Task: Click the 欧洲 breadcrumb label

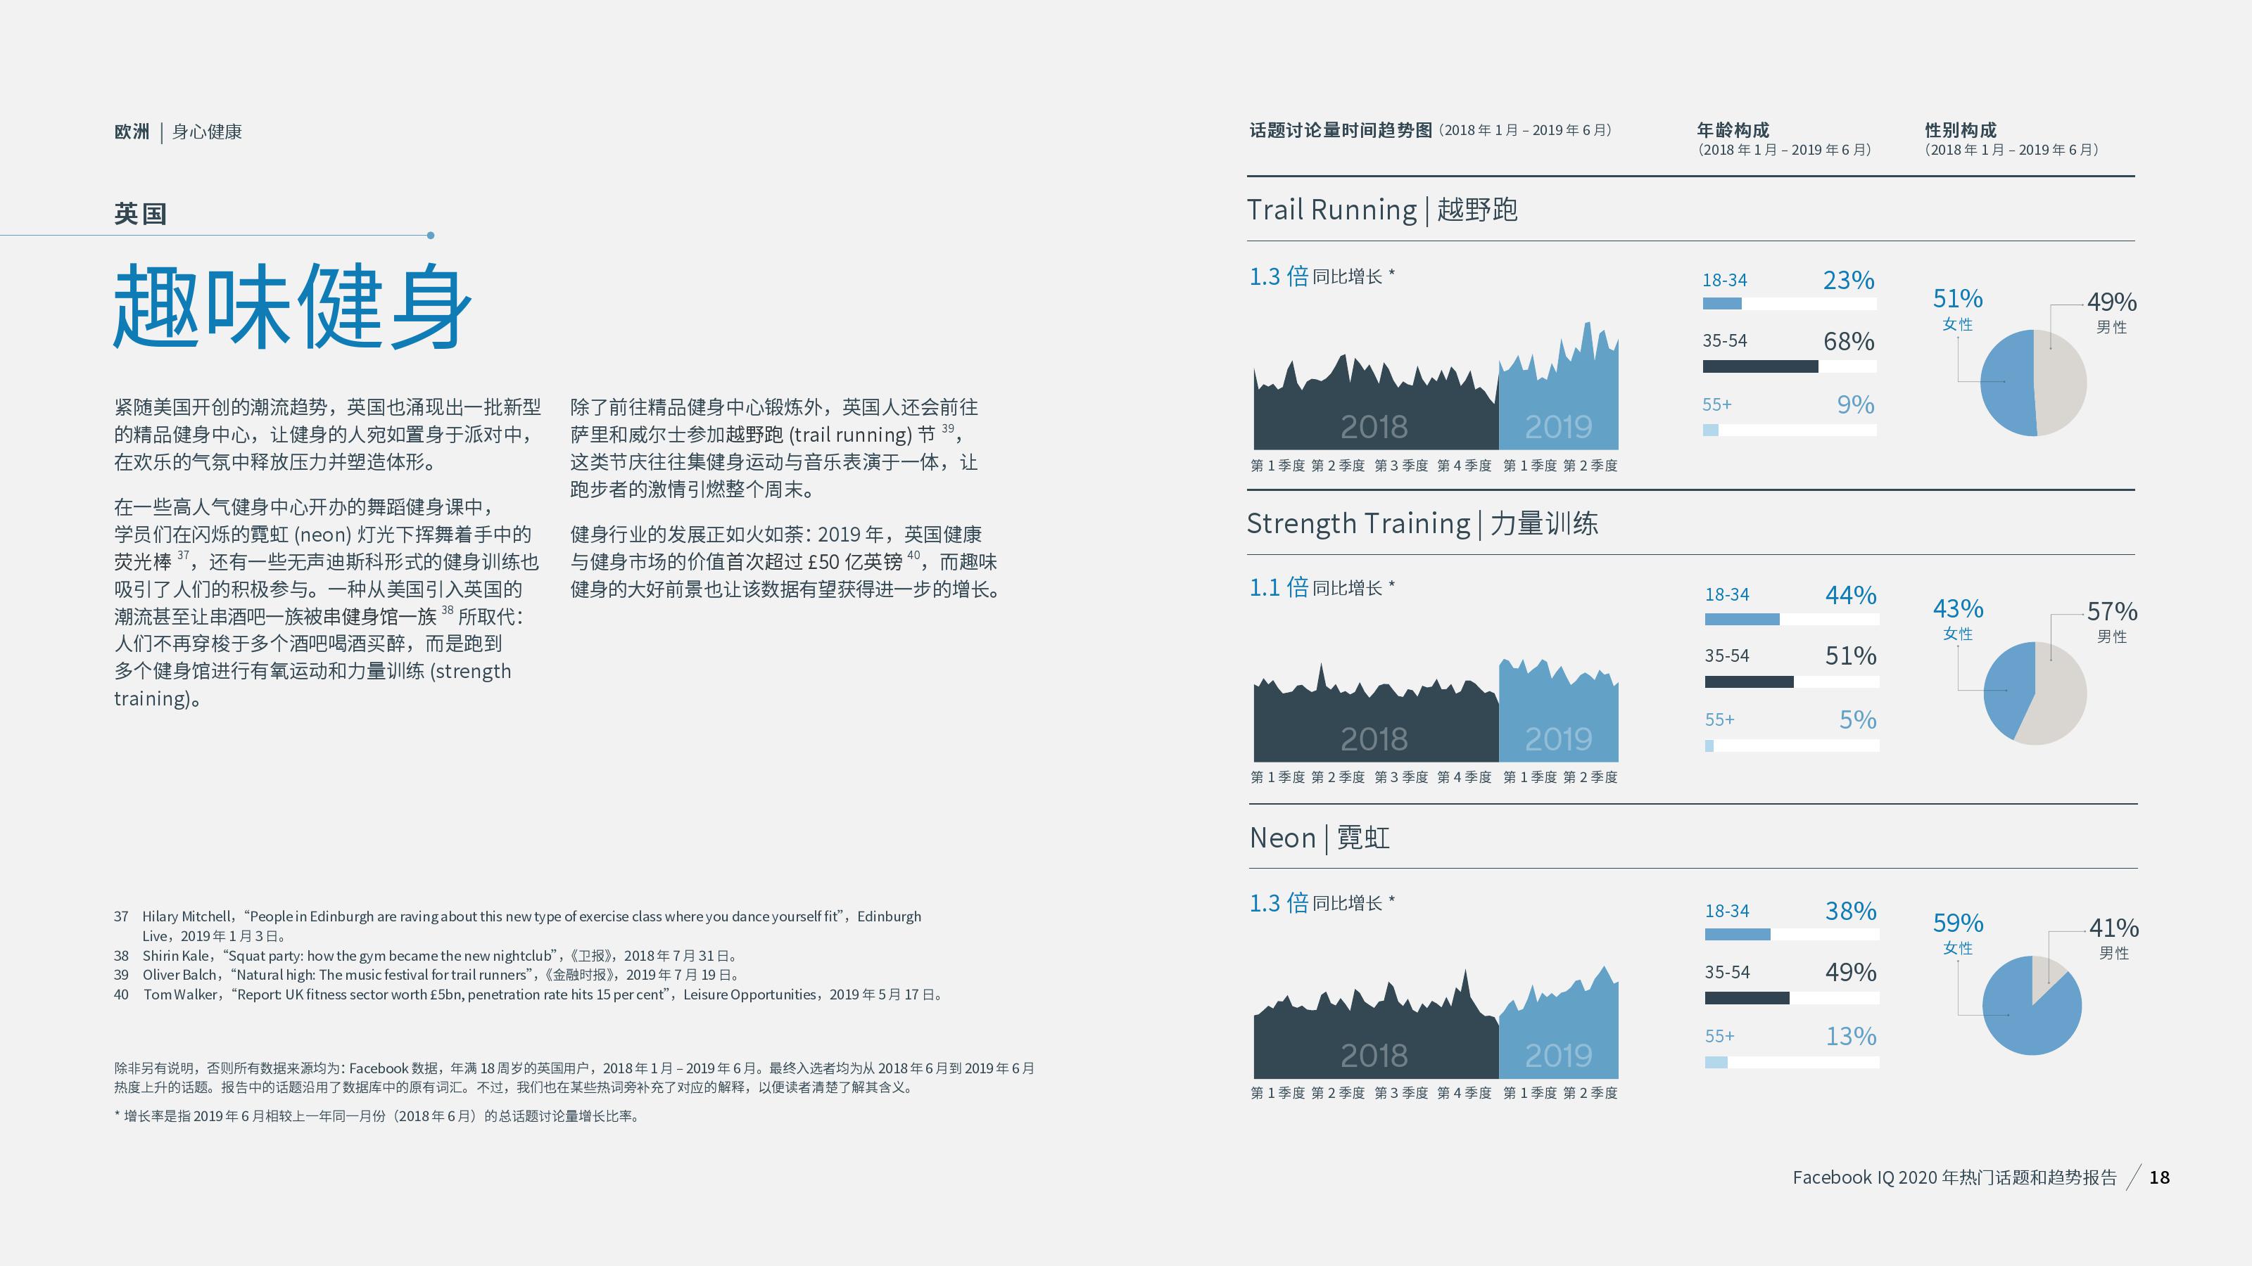Action: [132, 132]
